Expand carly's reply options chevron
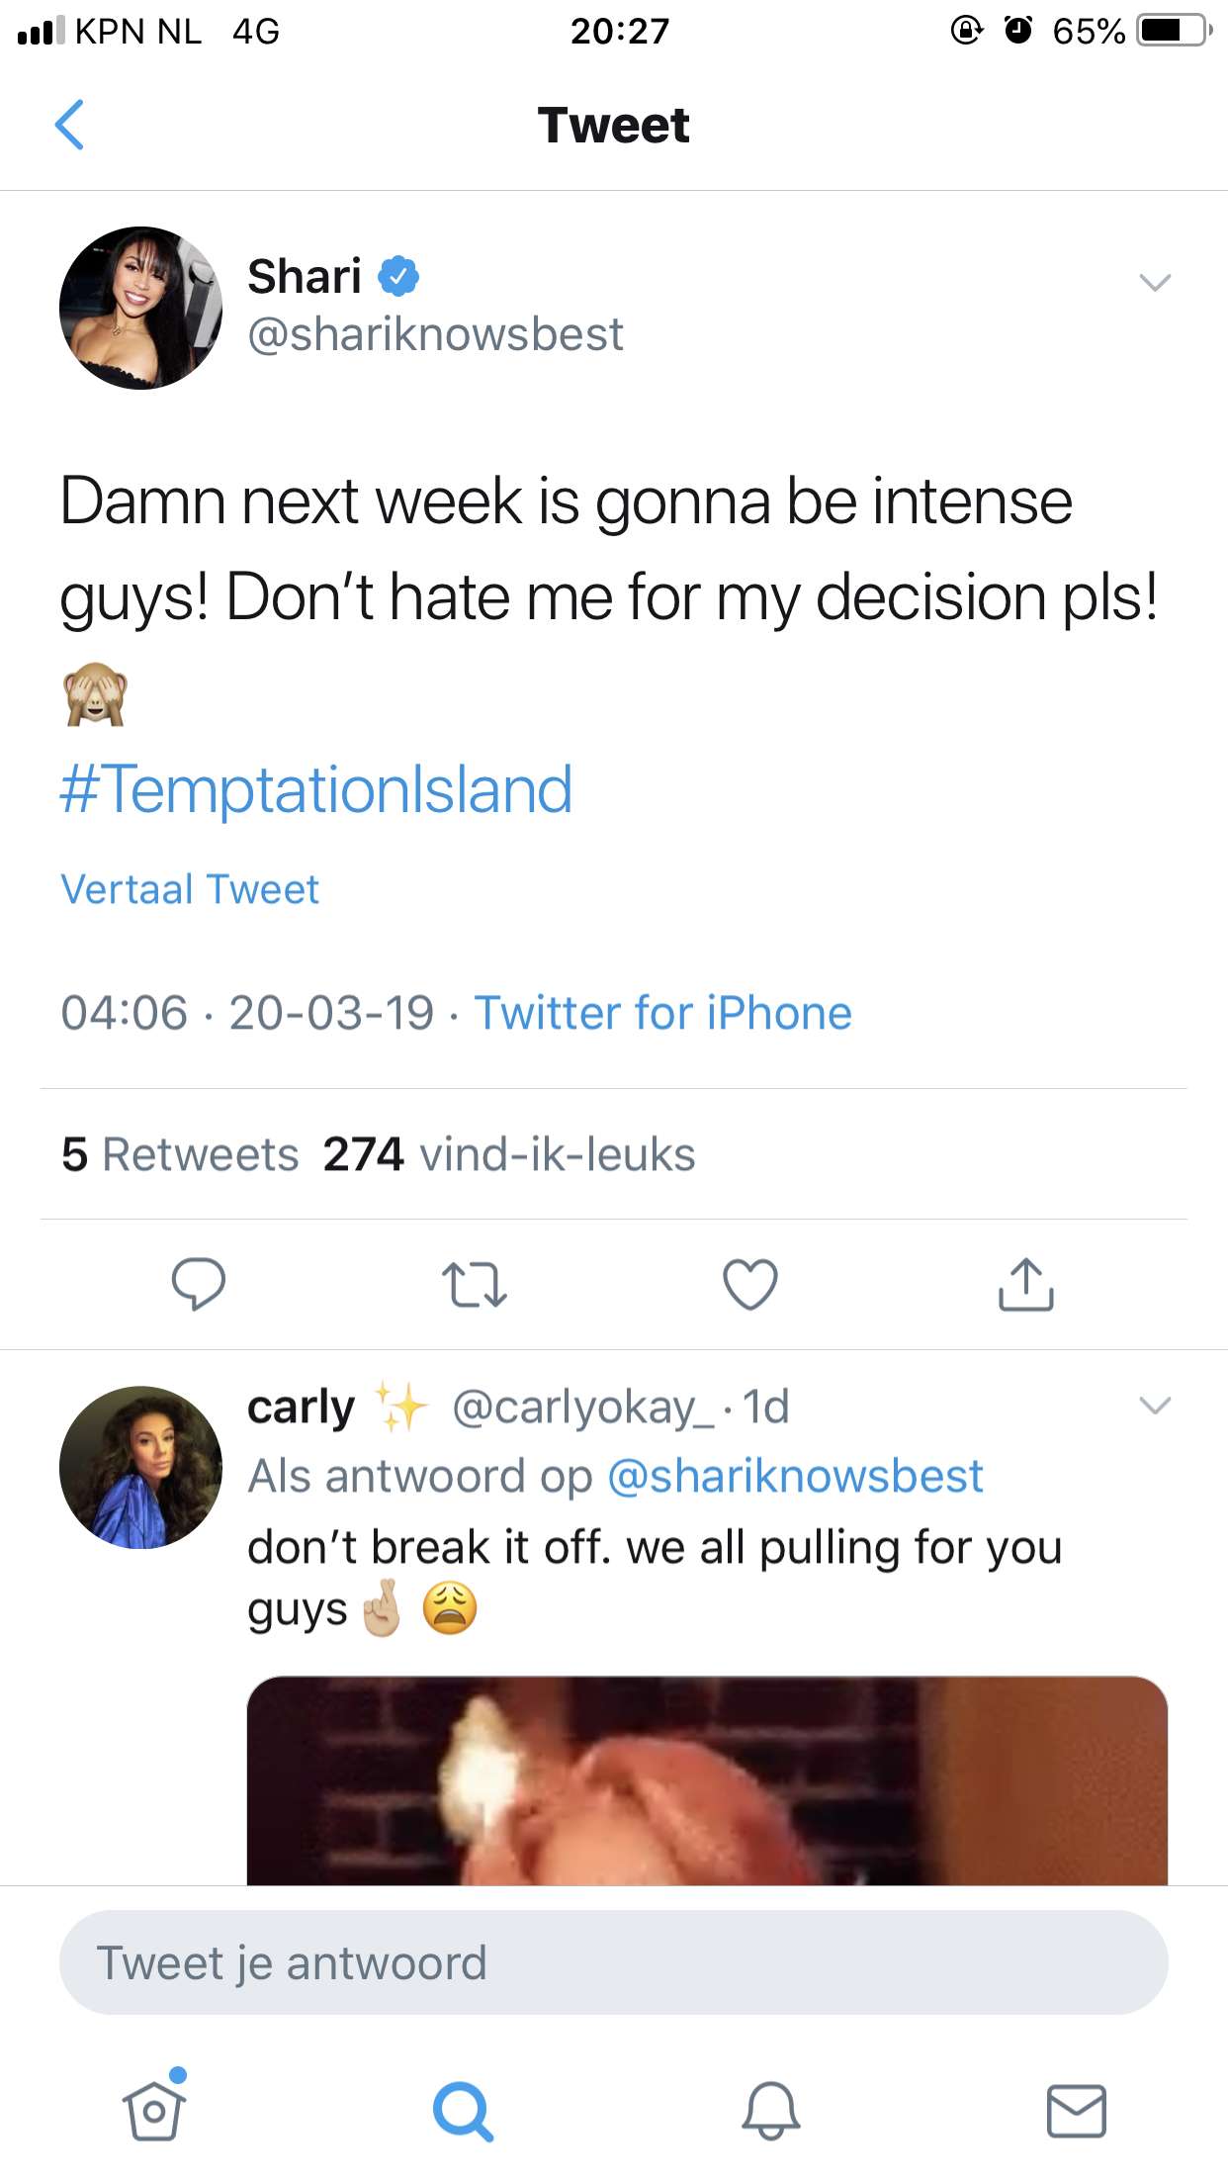The height and width of the screenshot is (2184, 1228). coord(1155,1406)
